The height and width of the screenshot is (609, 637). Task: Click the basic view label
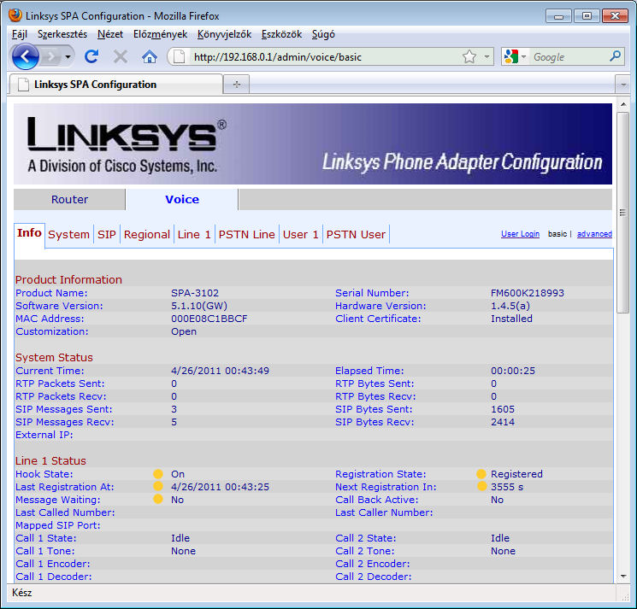tap(557, 234)
